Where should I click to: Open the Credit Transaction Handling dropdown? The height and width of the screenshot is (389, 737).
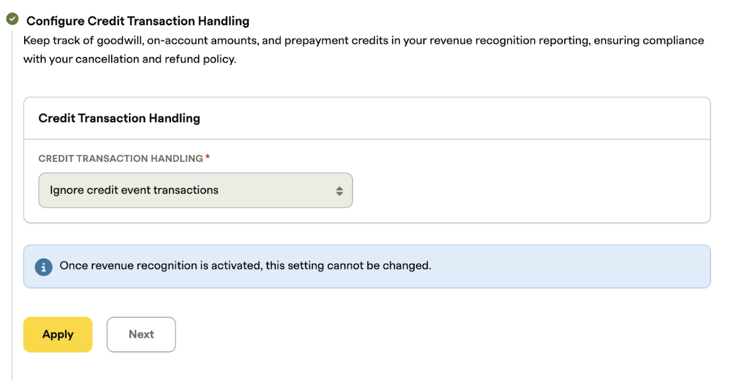click(x=196, y=190)
